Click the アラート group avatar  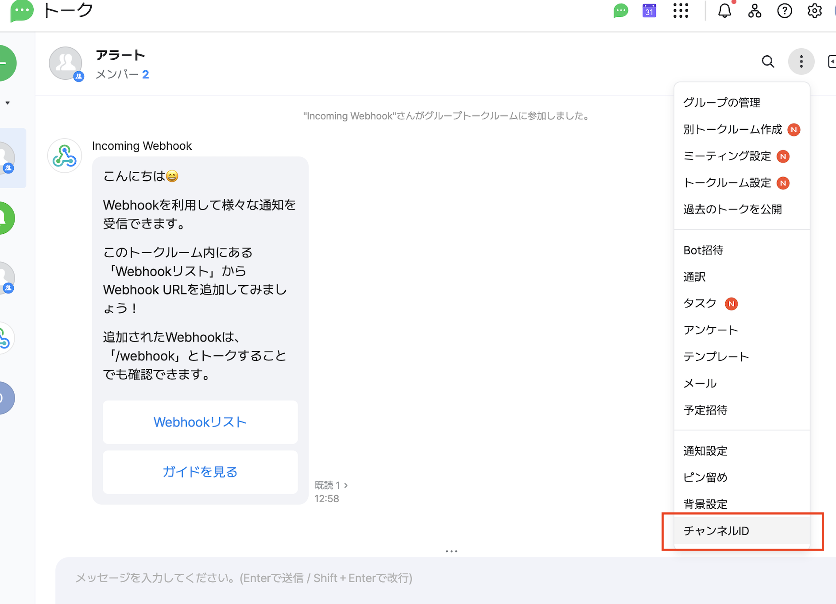66,63
